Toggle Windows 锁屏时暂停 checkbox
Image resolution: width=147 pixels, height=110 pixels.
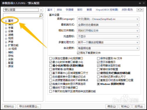pos(98,84)
